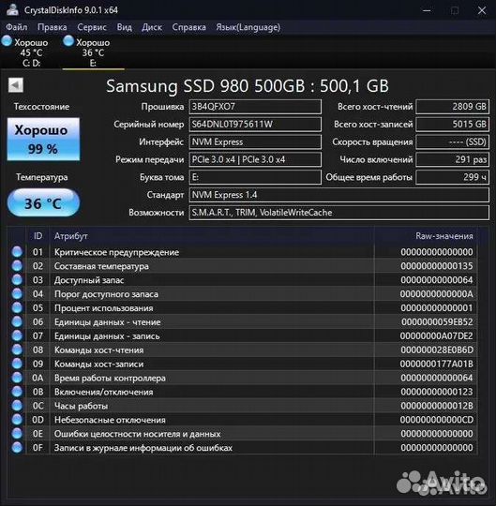The height and width of the screenshot is (506, 496).
Task: Click the interface field NVM Express
Action: click(255, 142)
